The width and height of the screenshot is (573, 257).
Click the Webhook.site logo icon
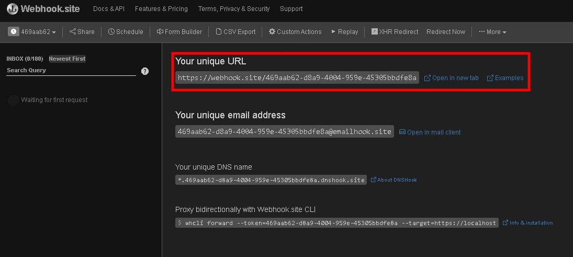click(x=12, y=9)
